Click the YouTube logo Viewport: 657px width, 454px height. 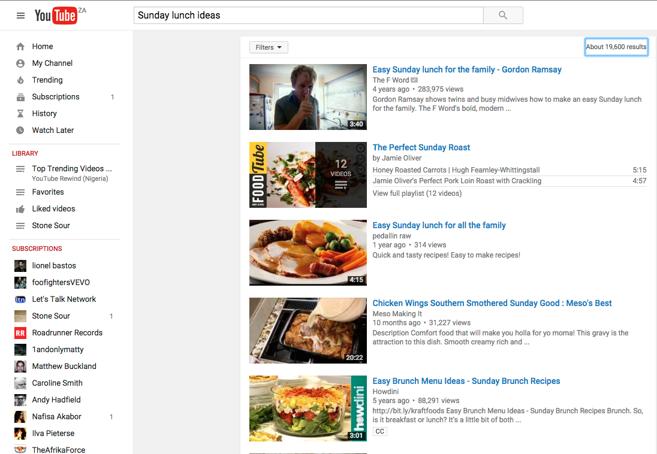pos(56,16)
